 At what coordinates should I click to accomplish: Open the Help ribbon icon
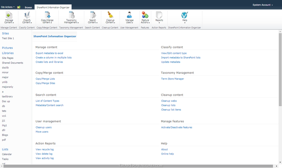point(185,15)
